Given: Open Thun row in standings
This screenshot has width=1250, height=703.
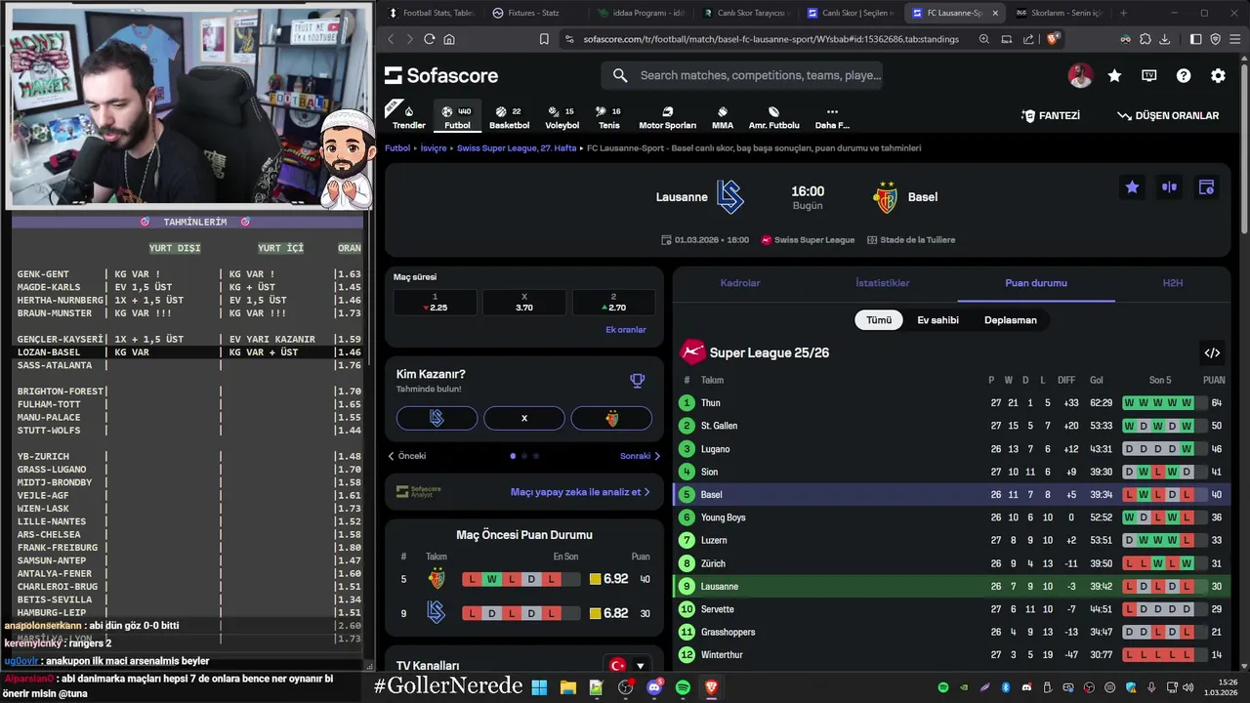Looking at the screenshot, I should coord(951,403).
